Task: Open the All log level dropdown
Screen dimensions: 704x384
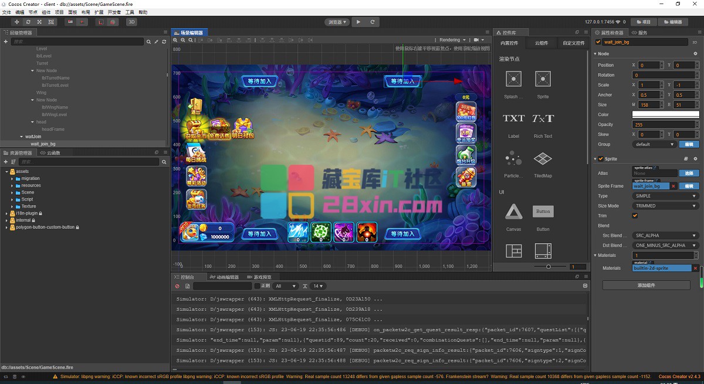Action: (286, 286)
